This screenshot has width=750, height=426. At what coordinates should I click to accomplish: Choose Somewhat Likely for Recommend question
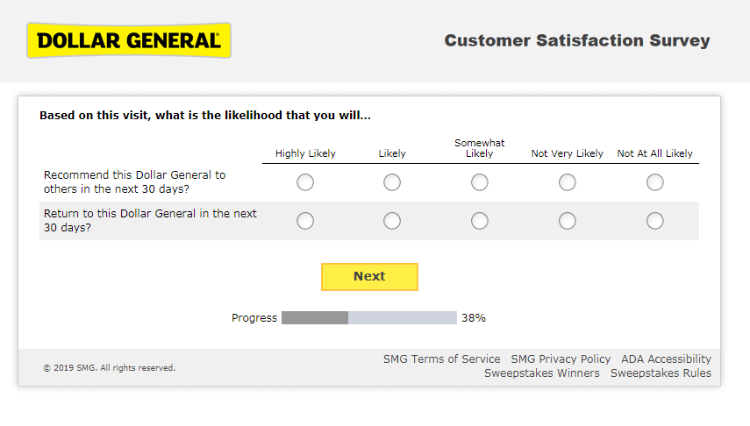click(480, 182)
